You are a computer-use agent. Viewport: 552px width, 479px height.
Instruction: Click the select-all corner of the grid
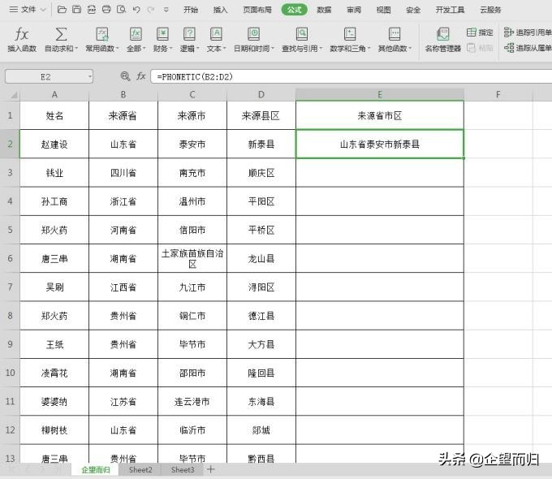[x=13, y=95]
